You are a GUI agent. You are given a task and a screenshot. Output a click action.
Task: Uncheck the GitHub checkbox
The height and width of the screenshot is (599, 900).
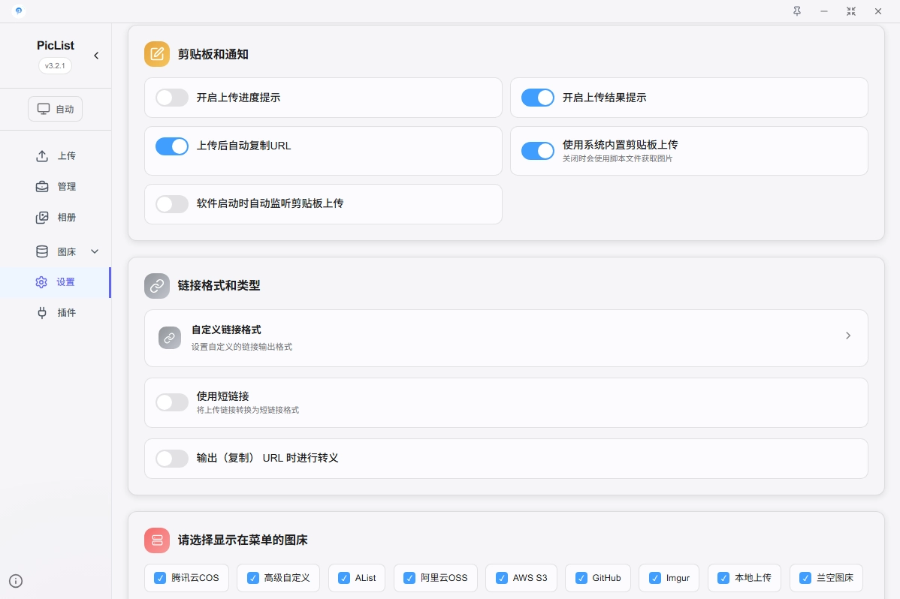pyautogui.click(x=581, y=578)
